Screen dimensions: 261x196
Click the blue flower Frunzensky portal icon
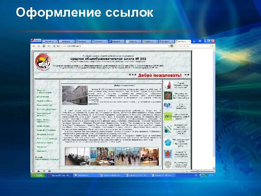click(x=168, y=143)
